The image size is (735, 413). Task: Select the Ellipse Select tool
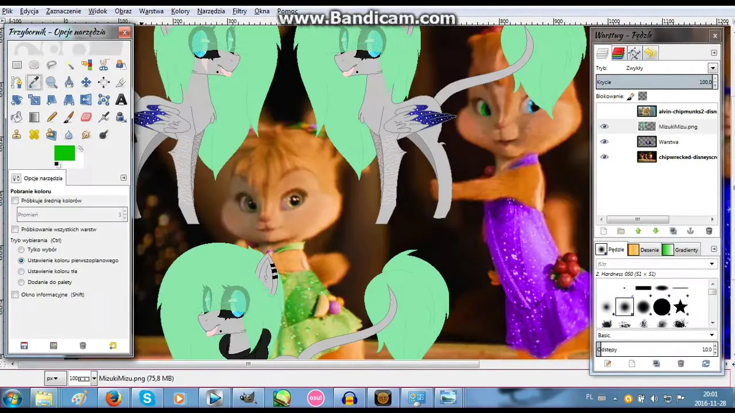click(x=34, y=65)
